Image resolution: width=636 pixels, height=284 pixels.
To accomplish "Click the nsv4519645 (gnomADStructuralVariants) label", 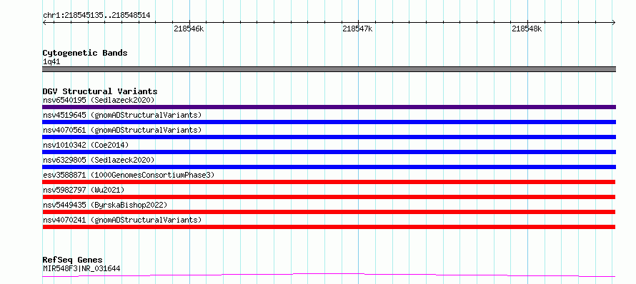I will coord(122,115).
